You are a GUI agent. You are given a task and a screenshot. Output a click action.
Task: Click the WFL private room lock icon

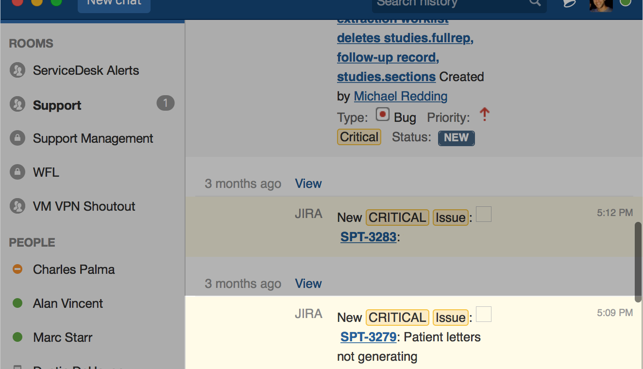[17, 172]
